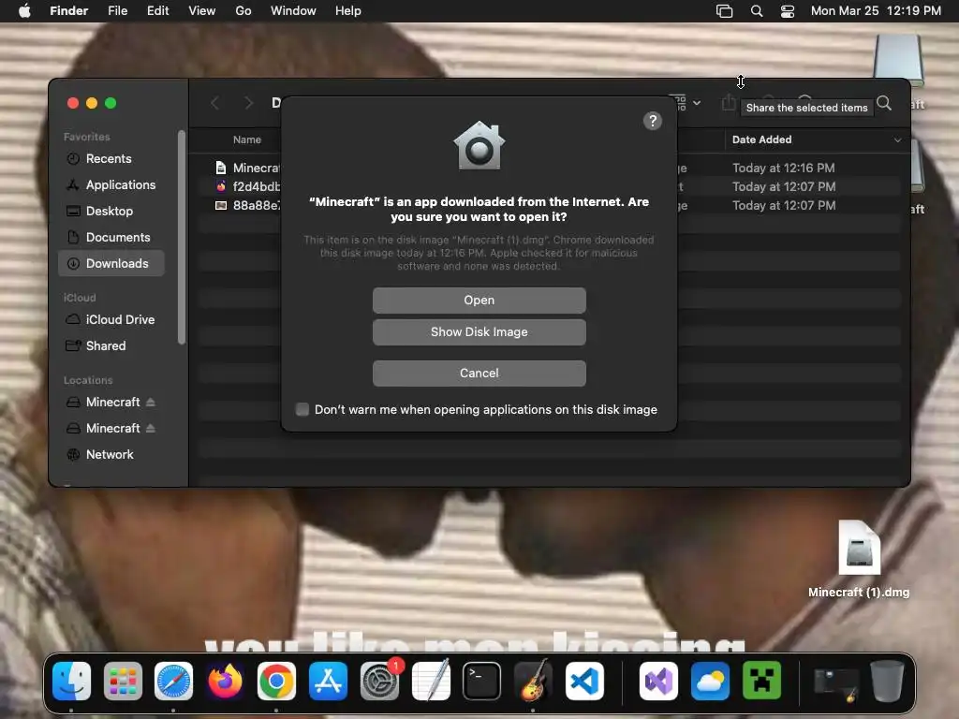Image resolution: width=959 pixels, height=719 pixels.
Task: Click the Stage Manager menu bar icon
Action: pos(724,11)
